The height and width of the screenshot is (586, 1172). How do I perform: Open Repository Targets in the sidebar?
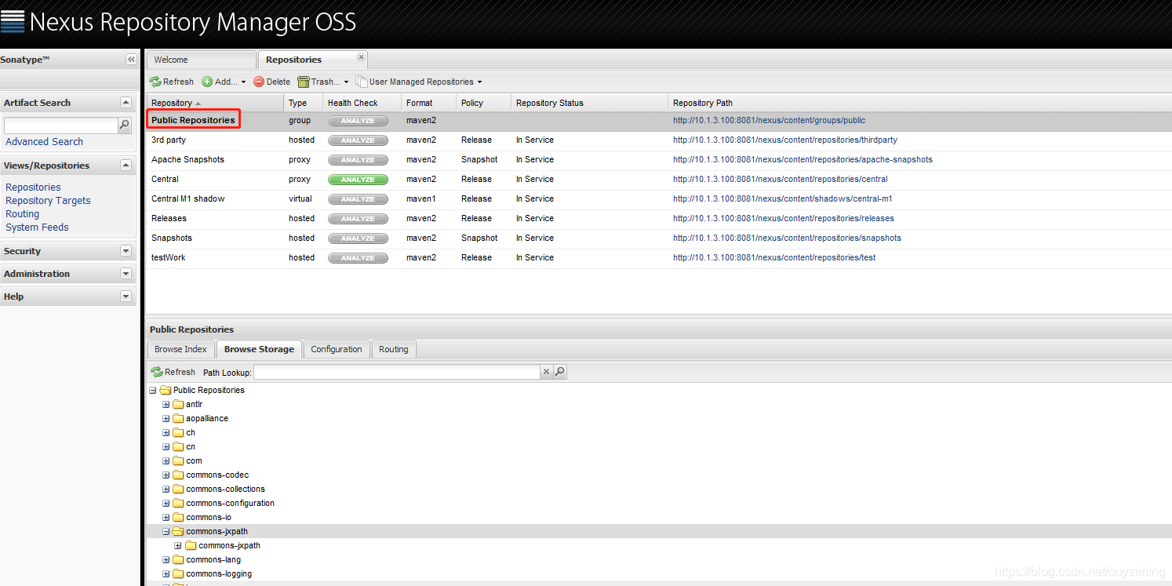[x=48, y=201]
